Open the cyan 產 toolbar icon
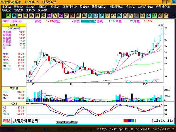Viewport: 176px width, 132px height. pos(148,15)
